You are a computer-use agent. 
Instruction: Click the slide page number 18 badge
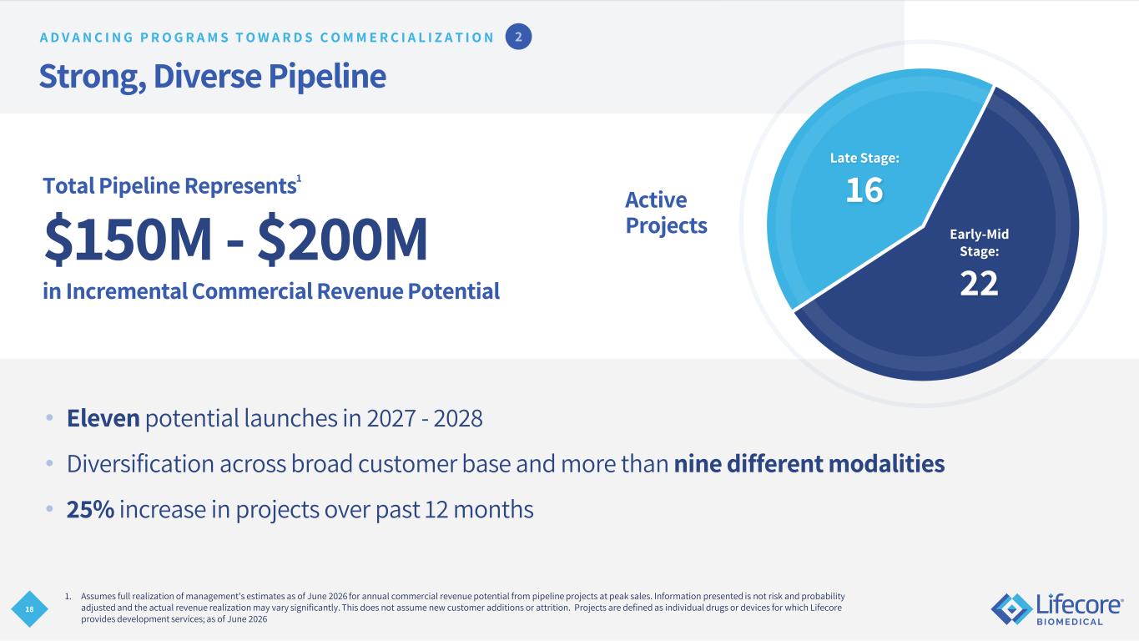click(x=30, y=610)
